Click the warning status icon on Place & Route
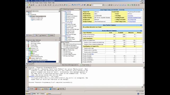 pos(32,55)
